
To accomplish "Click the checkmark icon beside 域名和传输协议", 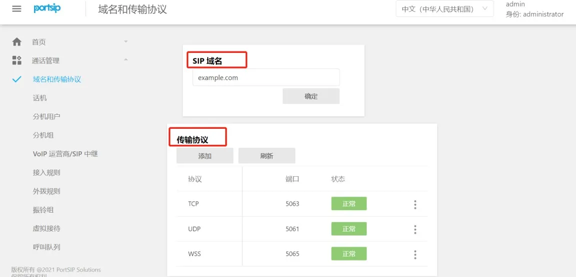I will [17, 79].
